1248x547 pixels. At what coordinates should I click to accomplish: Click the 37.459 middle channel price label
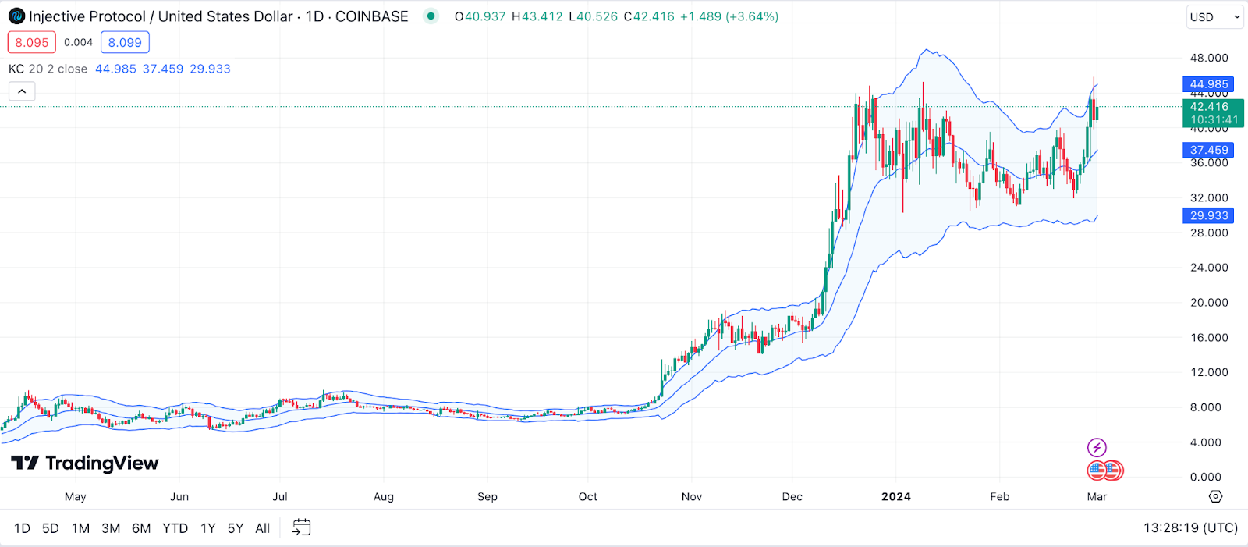[1208, 150]
